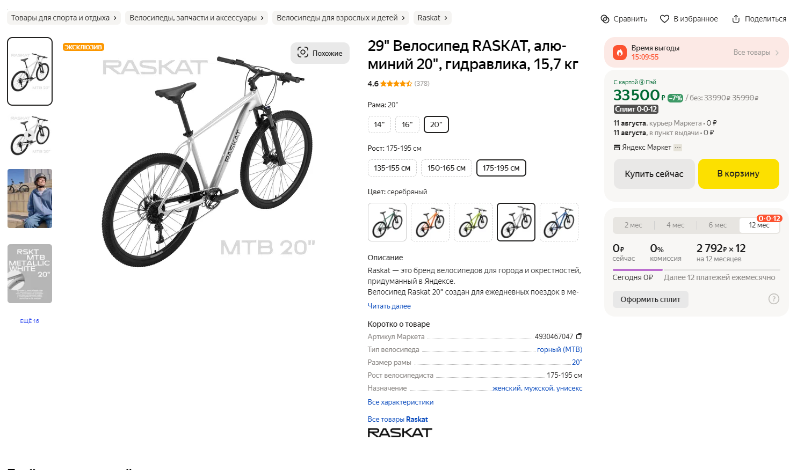
Task: Click the flame icon in Время выгоды
Action: (620, 52)
